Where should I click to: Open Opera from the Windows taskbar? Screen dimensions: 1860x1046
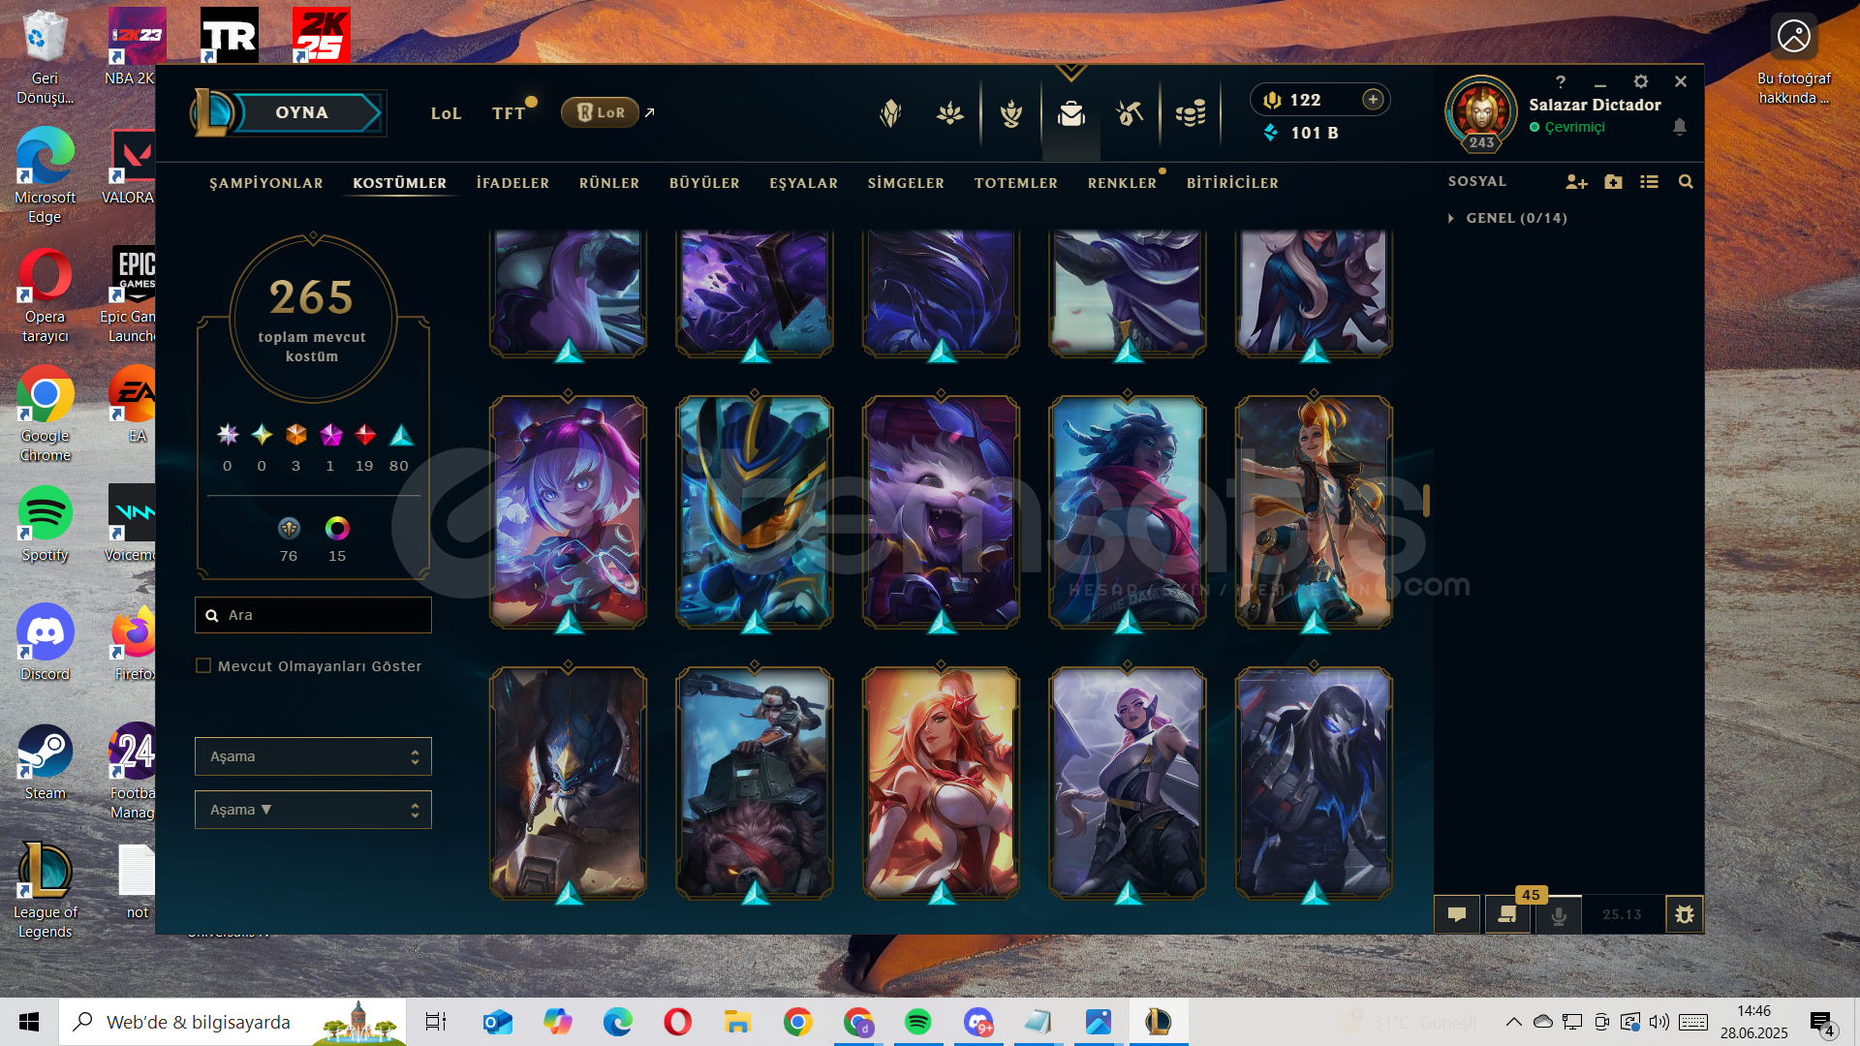tap(677, 1022)
